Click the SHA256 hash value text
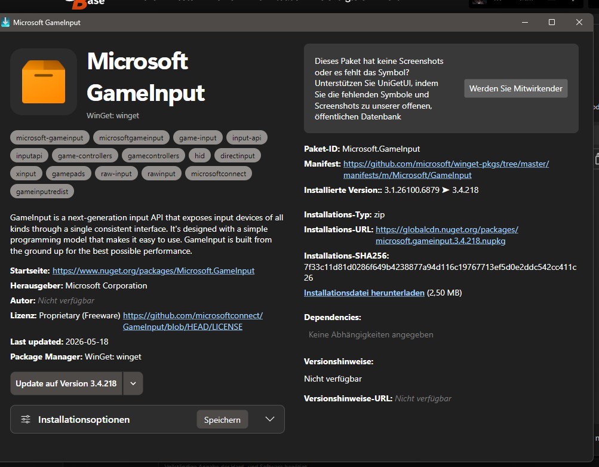The width and height of the screenshot is (599, 467). tap(440, 272)
